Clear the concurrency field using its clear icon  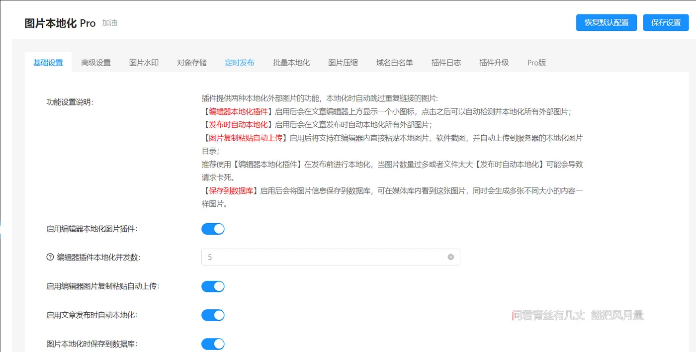pyautogui.click(x=451, y=257)
